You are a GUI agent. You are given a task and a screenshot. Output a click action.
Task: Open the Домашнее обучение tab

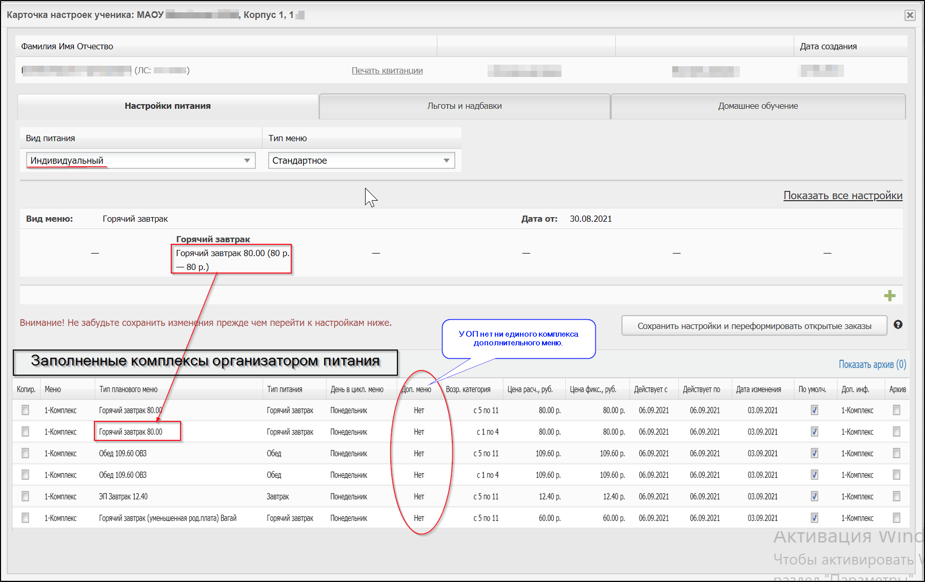pyautogui.click(x=758, y=106)
